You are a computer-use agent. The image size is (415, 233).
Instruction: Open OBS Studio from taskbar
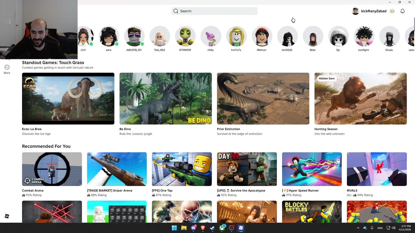pos(231,228)
